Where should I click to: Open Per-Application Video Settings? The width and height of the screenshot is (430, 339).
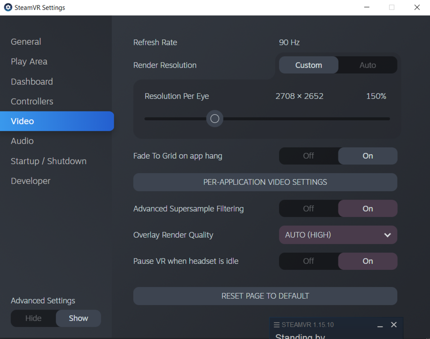pyautogui.click(x=265, y=182)
